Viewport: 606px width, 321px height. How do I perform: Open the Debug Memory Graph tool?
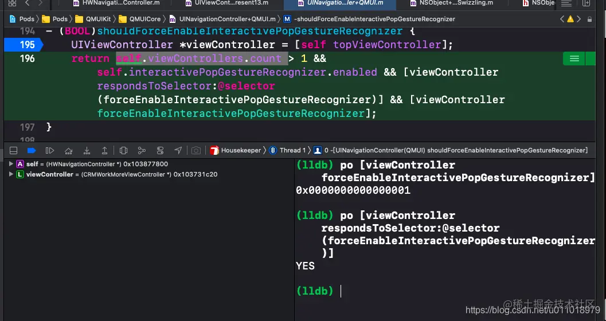point(142,150)
